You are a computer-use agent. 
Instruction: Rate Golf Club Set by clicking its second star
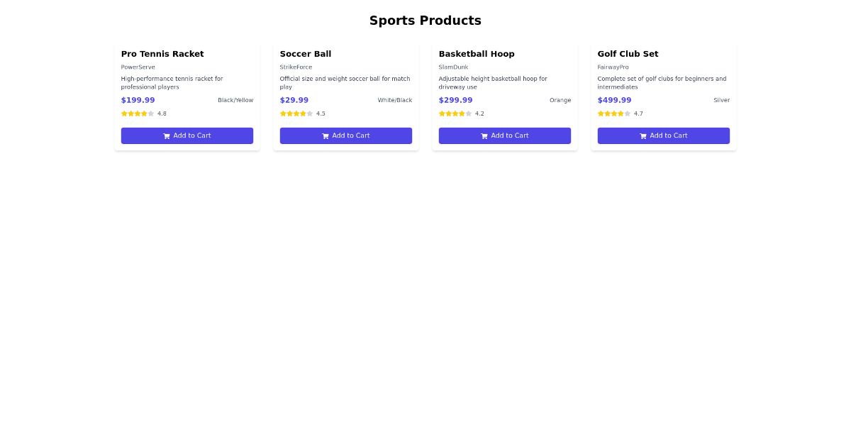[606, 114]
